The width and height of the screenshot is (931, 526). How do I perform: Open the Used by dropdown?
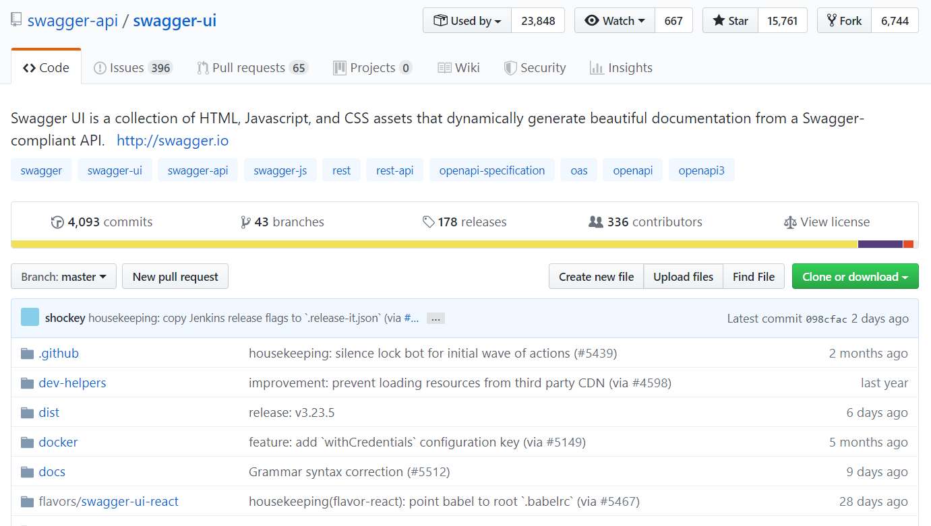[x=467, y=21]
